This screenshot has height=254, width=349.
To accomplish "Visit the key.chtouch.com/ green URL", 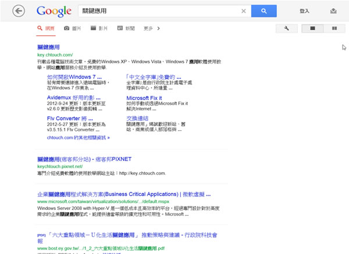I will click(x=55, y=55).
